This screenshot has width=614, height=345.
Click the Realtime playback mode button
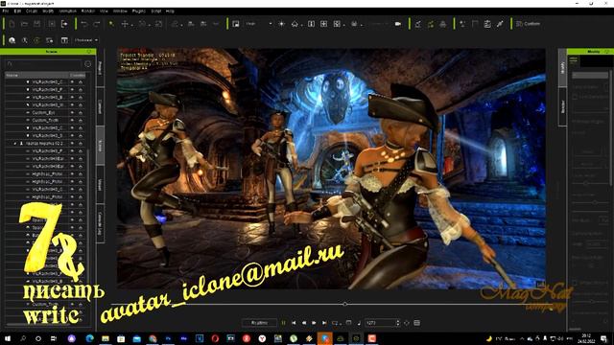(259, 323)
